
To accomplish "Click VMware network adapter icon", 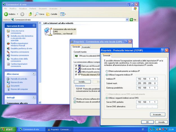I will click(x=76, y=56).
